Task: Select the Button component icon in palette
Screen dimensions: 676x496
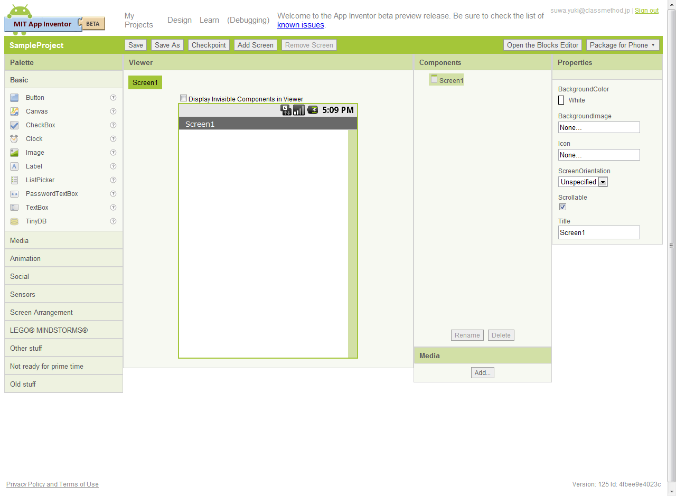Action: tap(14, 98)
